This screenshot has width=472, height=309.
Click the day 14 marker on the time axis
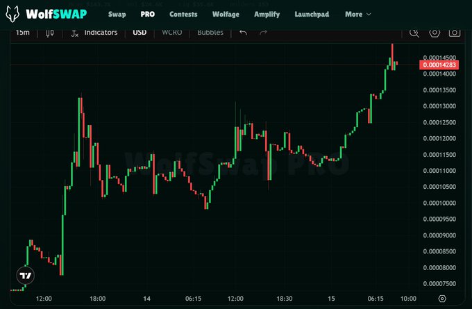pyautogui.click(x=146, y=299)
